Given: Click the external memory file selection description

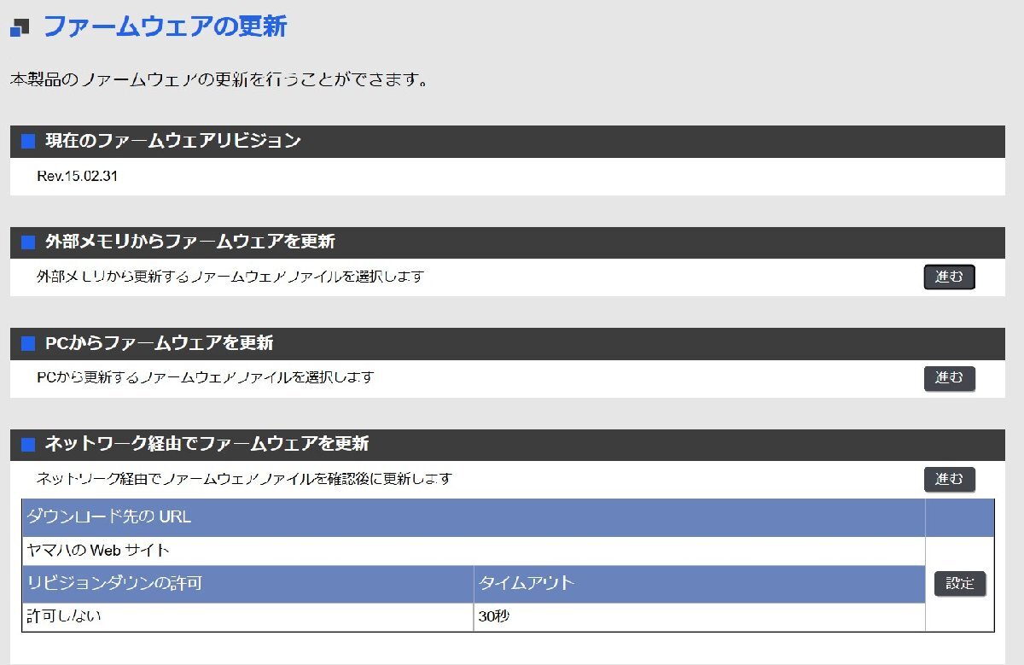Looking at the screenshot, I should click(x=230, y=277).
